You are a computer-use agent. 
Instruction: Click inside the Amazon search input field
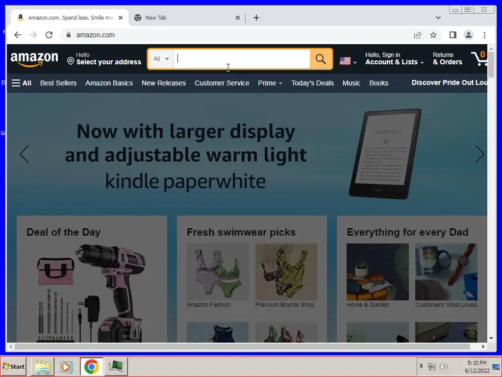point(242,59)
